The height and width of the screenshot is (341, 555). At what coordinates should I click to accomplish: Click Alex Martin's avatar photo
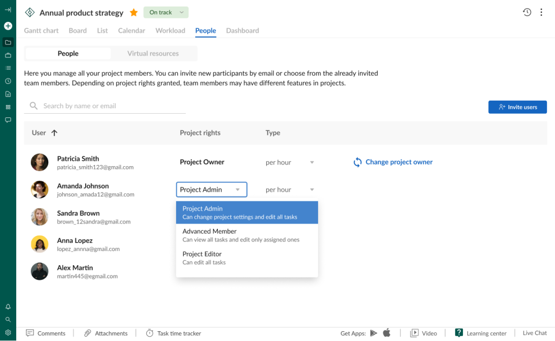coord(40,271)
